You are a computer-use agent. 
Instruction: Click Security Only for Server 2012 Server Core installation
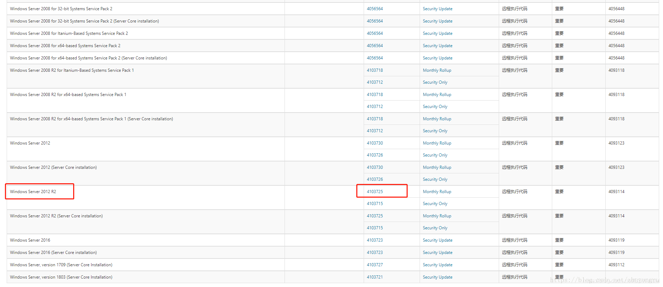435,179
